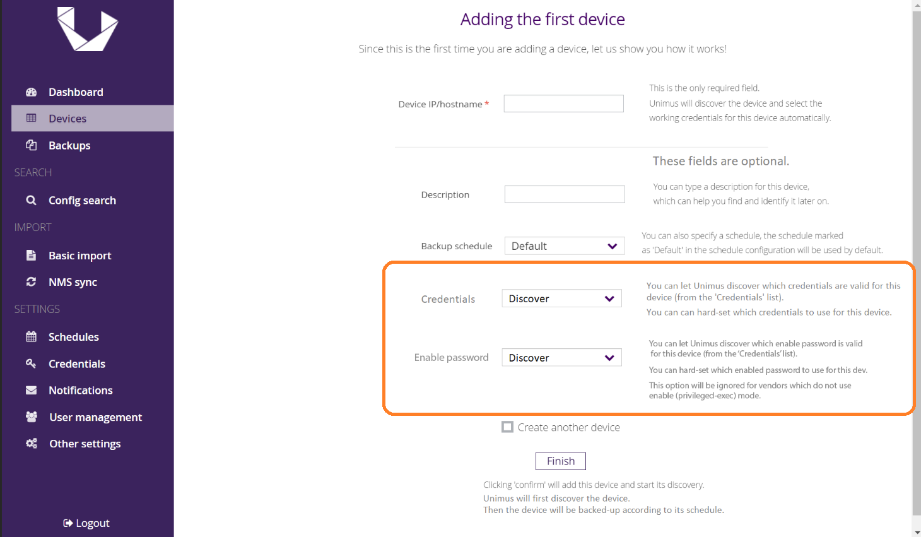
Task: Click the Unimus logo in sidebar
Action: click(88, 29)
